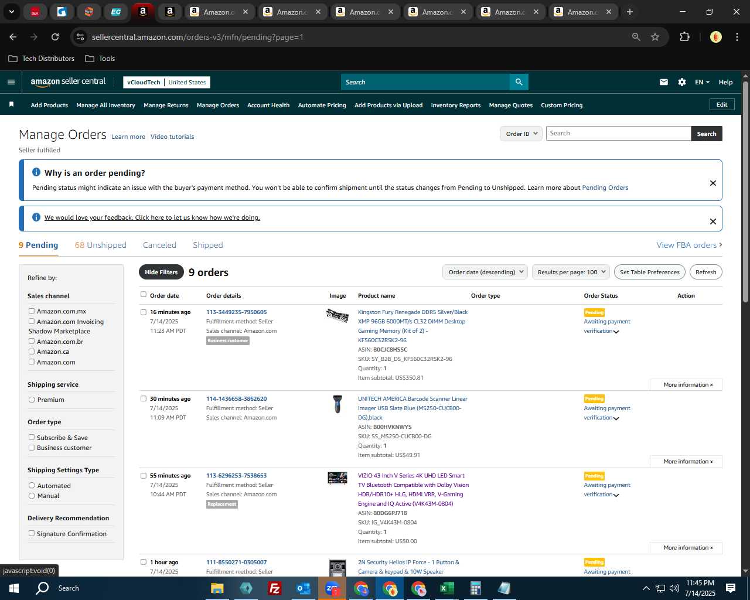The image size is (750, 600).
Task: Open the Order ID search type dropdown
Action: (x=521, y=134)
